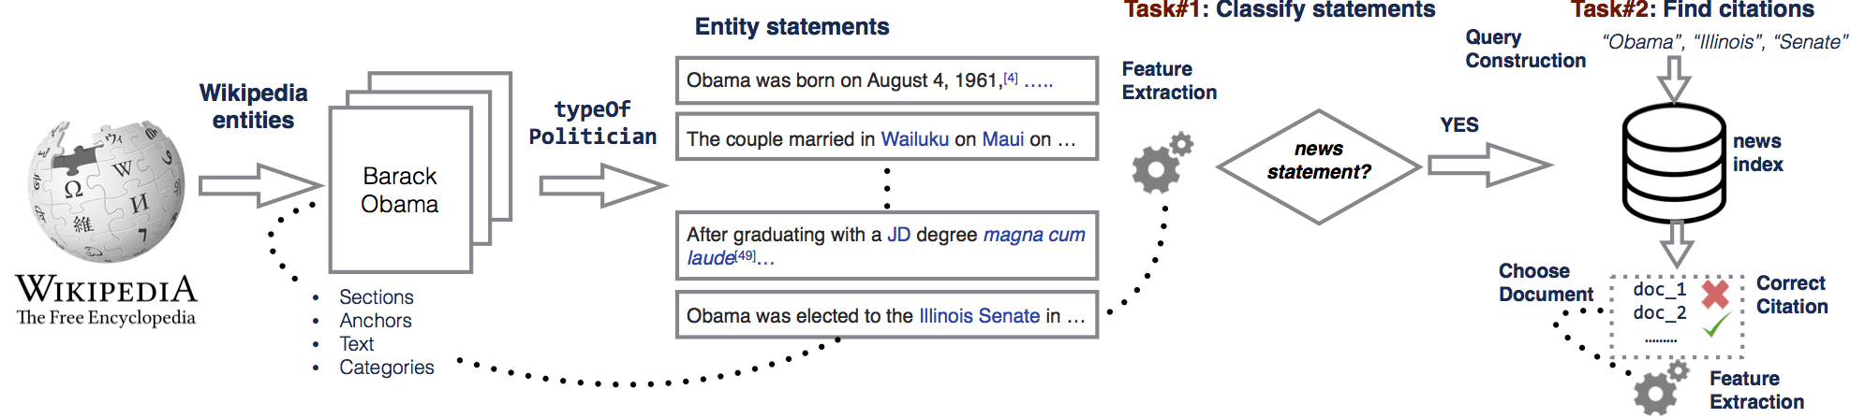This screenshot has width=1850, height=418.
Task: Click the red X next to doc_1
Action: 1715,294
